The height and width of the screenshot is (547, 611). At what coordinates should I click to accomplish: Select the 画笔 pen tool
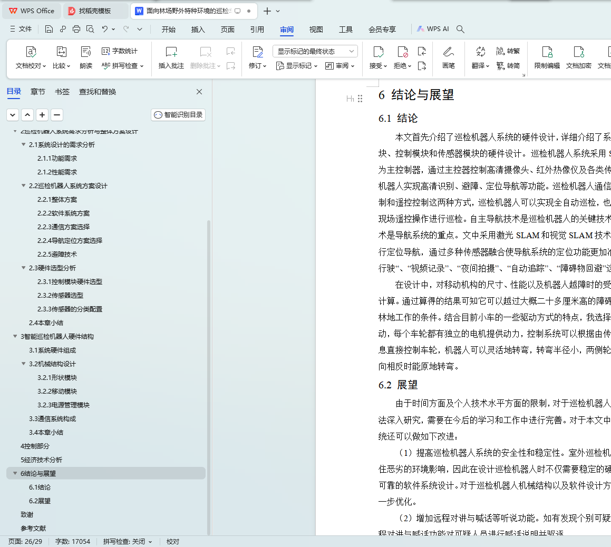coord(449,52)
